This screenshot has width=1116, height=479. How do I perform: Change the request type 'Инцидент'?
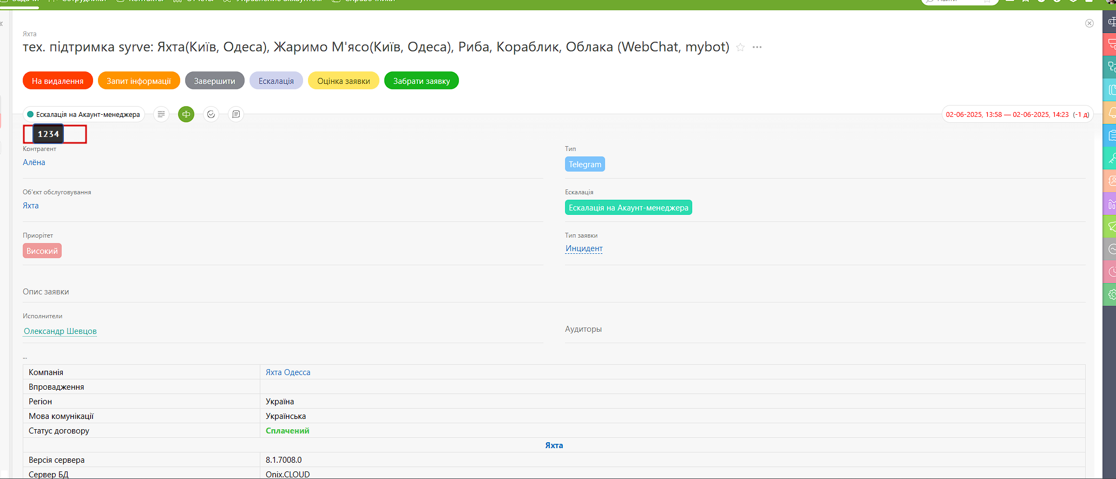(x=584, y=248)
